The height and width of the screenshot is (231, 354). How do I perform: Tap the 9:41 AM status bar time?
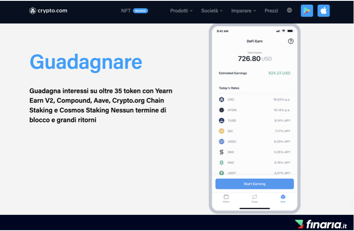(223, 31)
